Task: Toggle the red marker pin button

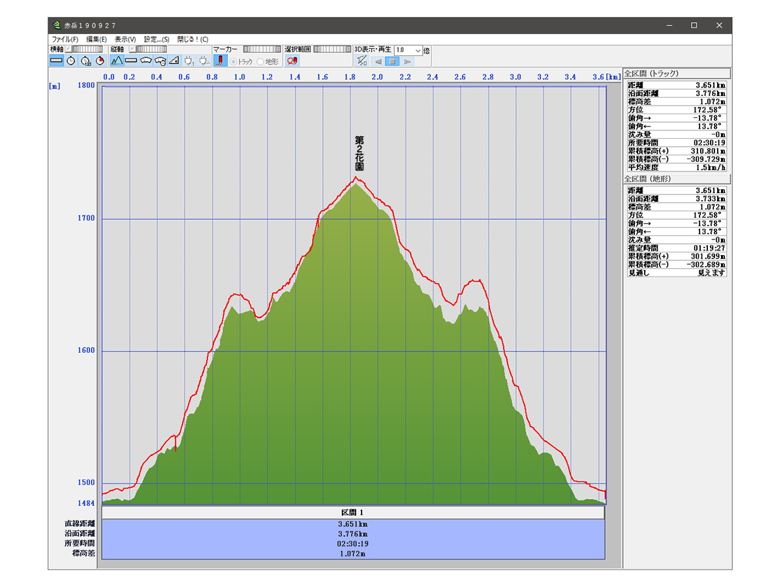Action: click(220, 61)
